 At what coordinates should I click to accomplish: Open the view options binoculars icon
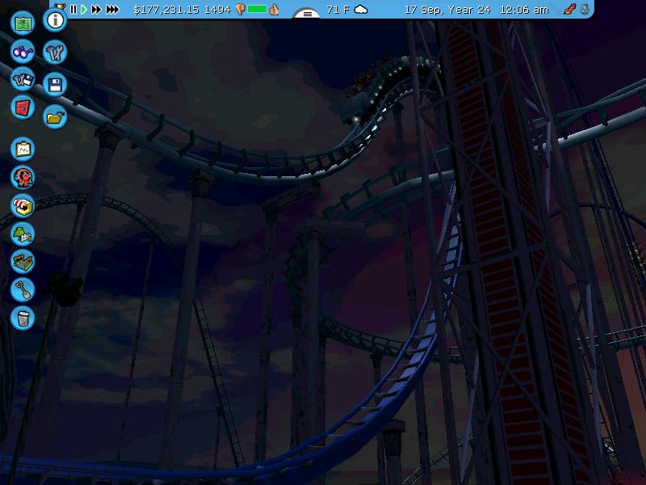click(23, 51)
